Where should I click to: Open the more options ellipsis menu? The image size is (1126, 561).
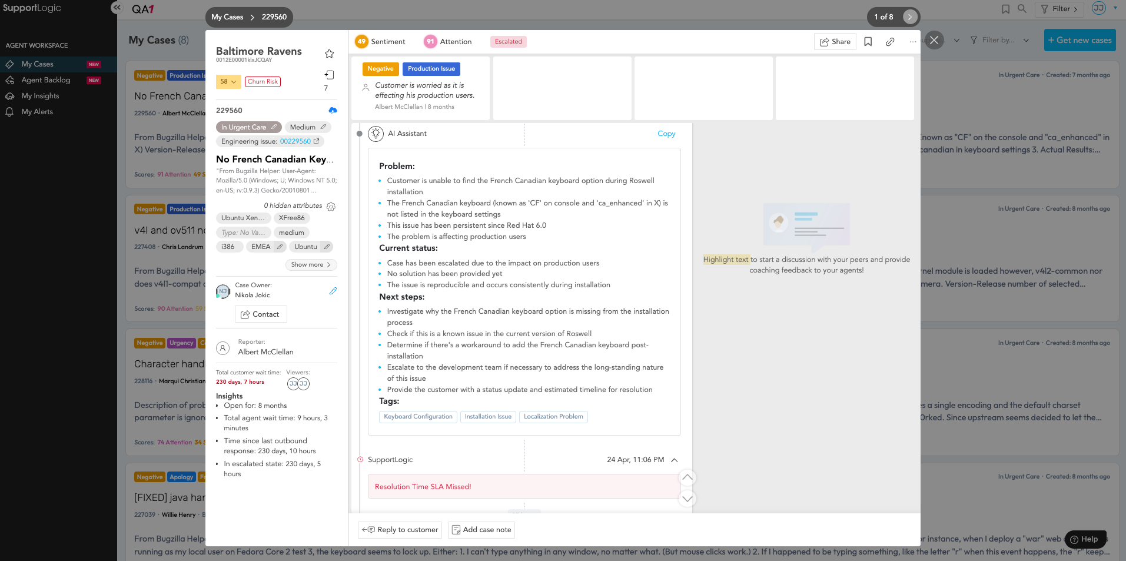pos(912,41)
